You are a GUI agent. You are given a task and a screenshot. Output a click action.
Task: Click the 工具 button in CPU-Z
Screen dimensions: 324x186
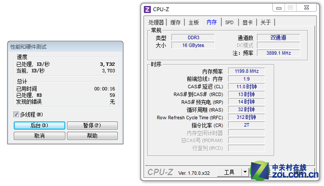(229, 172)
